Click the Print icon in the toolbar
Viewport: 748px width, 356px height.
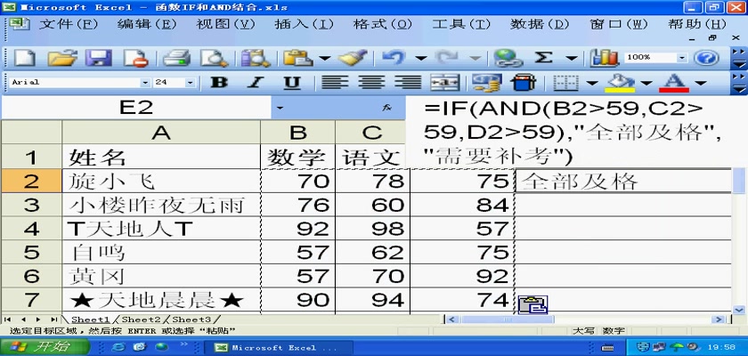[176, 58]
